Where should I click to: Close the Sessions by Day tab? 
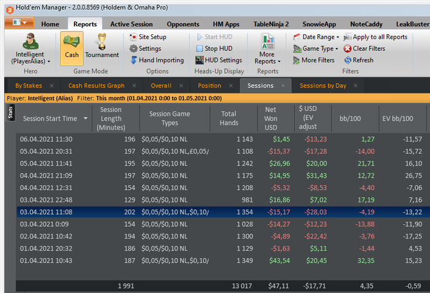(x=356, y=86)
